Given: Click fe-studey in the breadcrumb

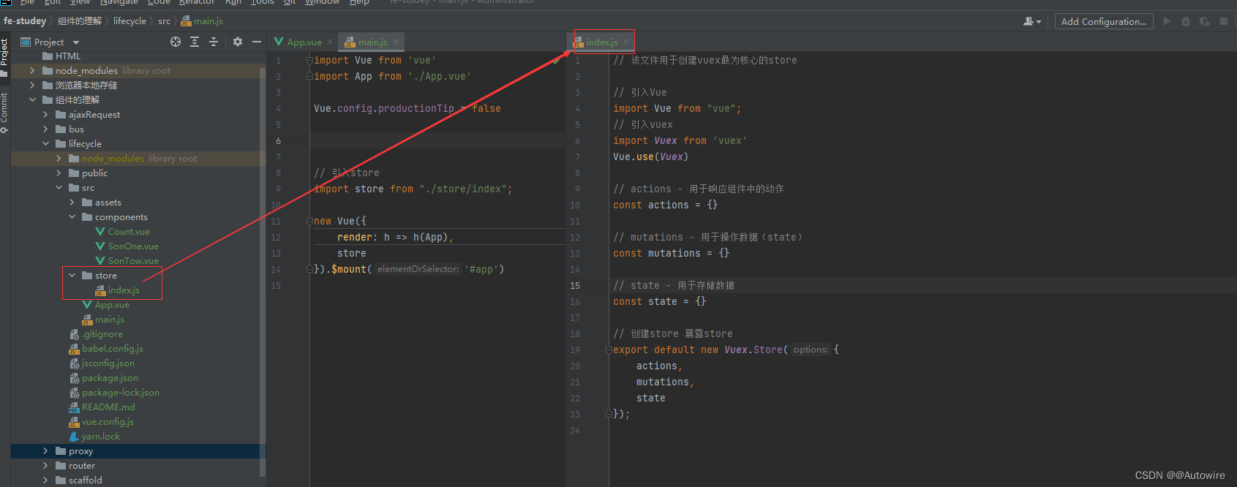Looking at the screenshot, I should (x=25, y=21).
